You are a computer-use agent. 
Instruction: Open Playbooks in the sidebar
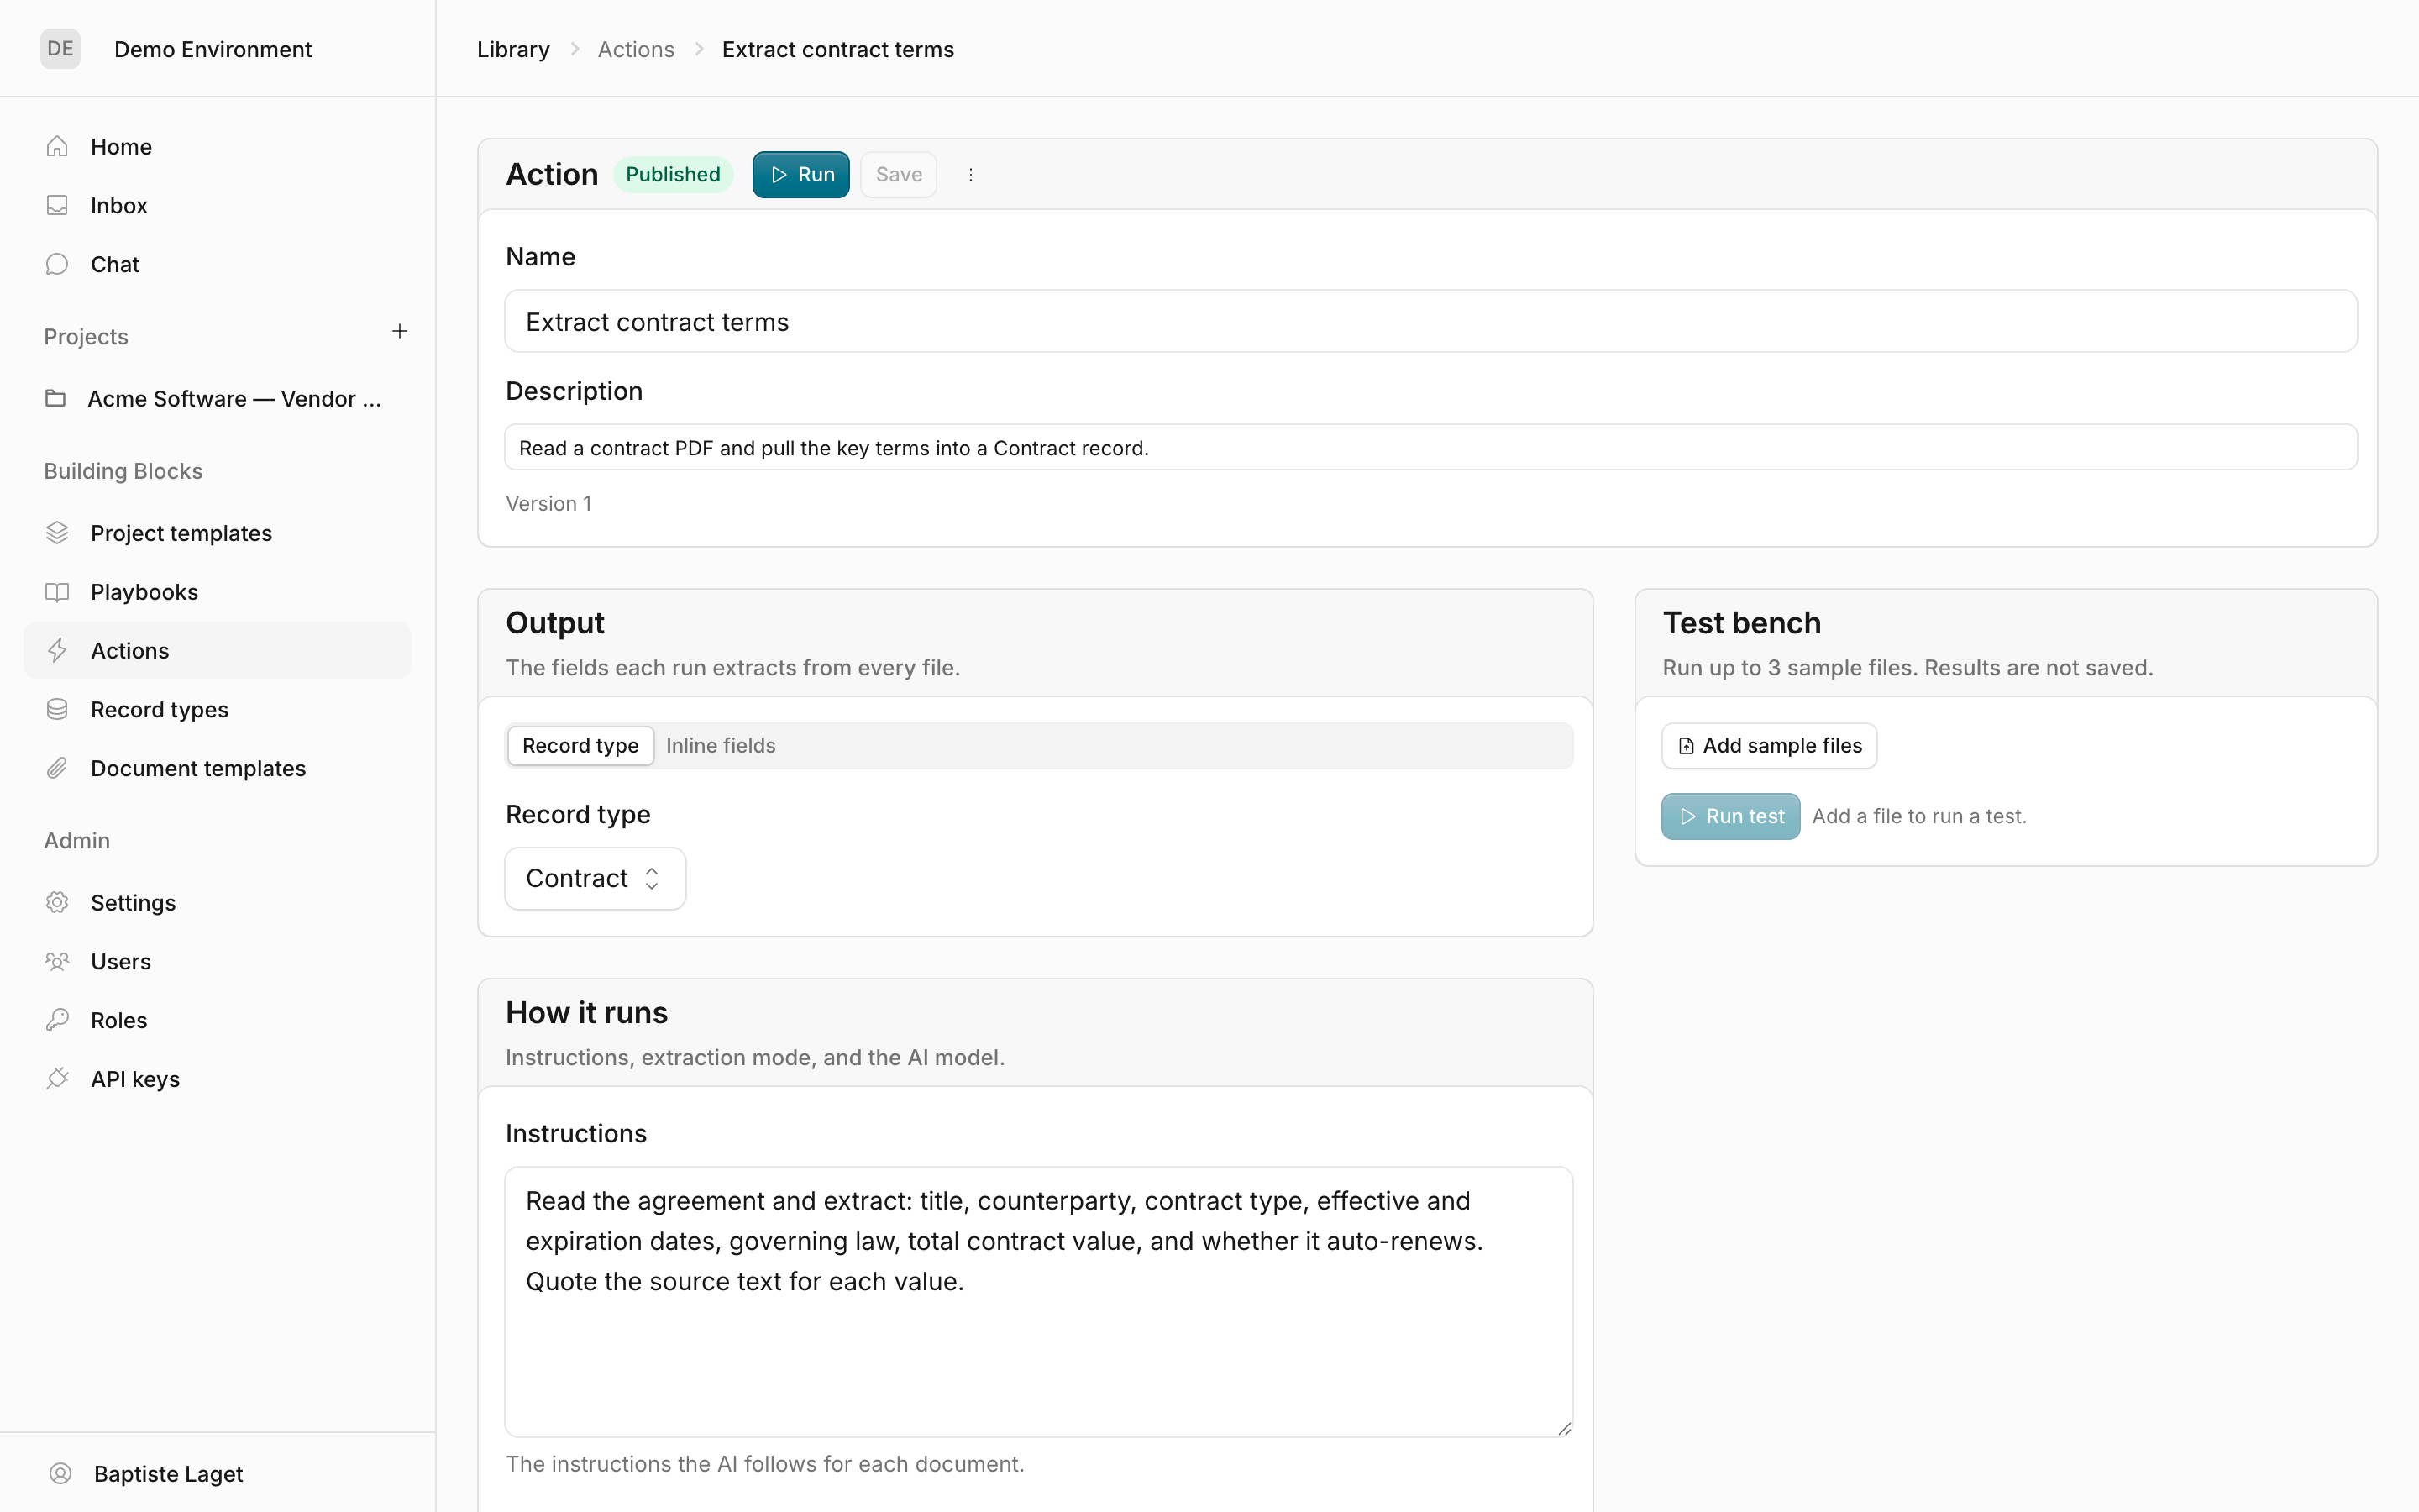tap(217, 592)
